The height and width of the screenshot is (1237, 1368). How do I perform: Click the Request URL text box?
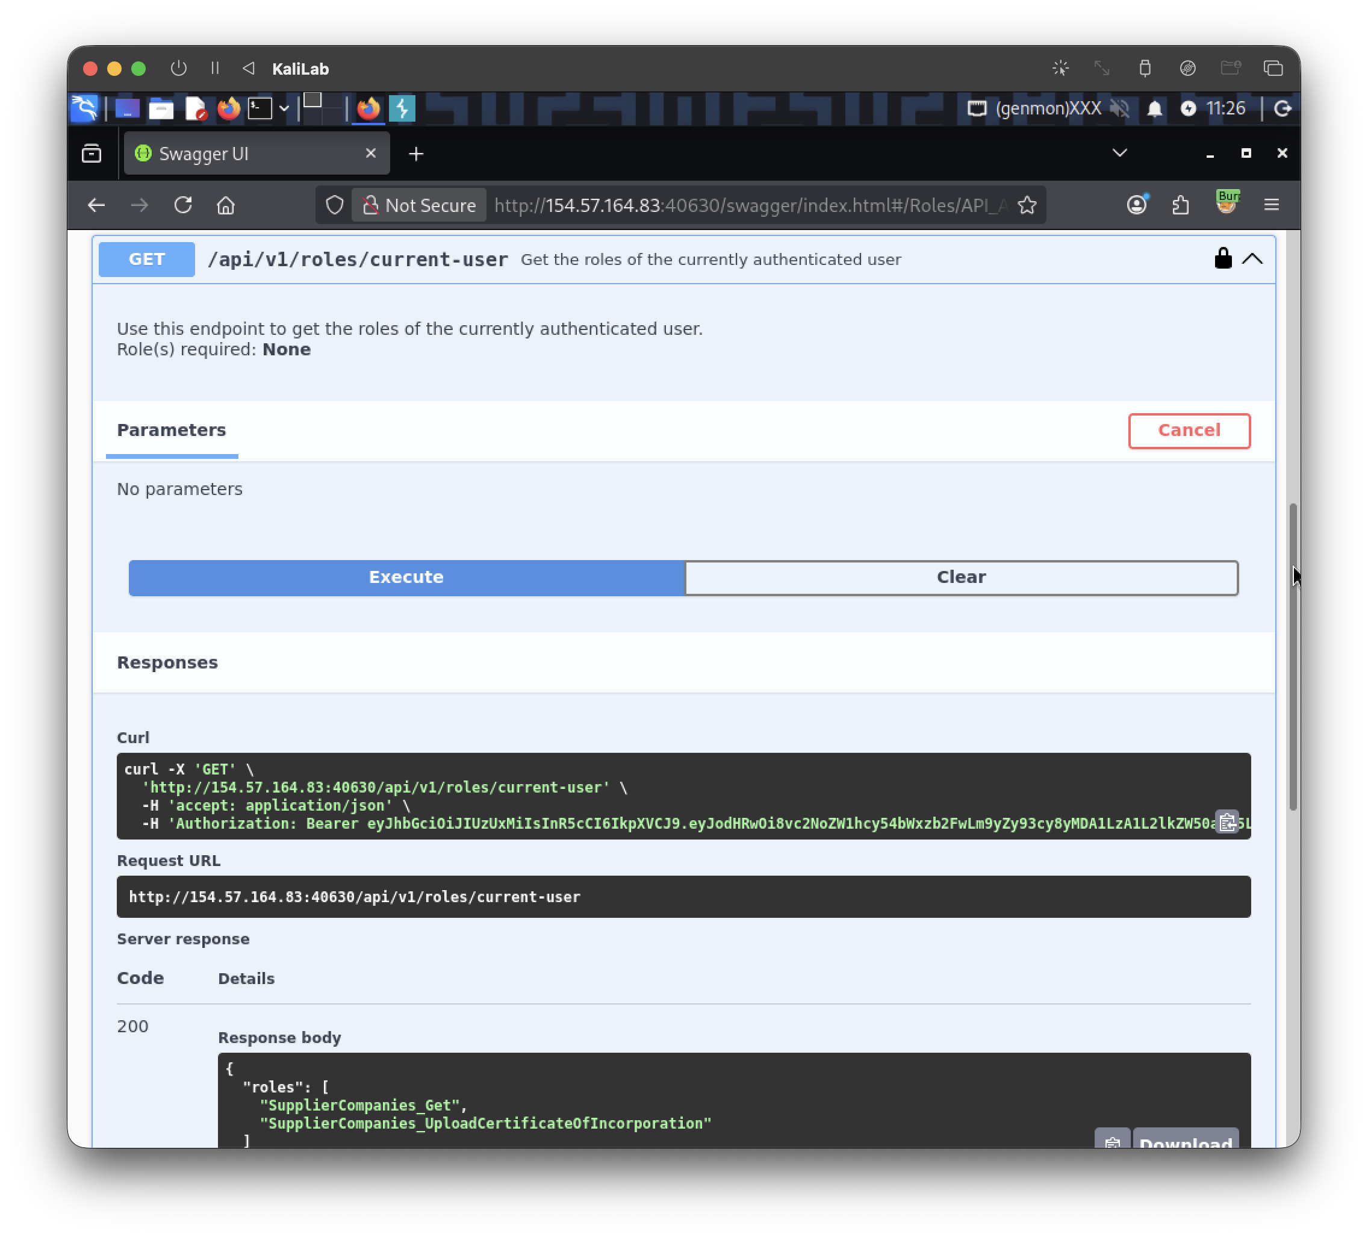(683, 896)
